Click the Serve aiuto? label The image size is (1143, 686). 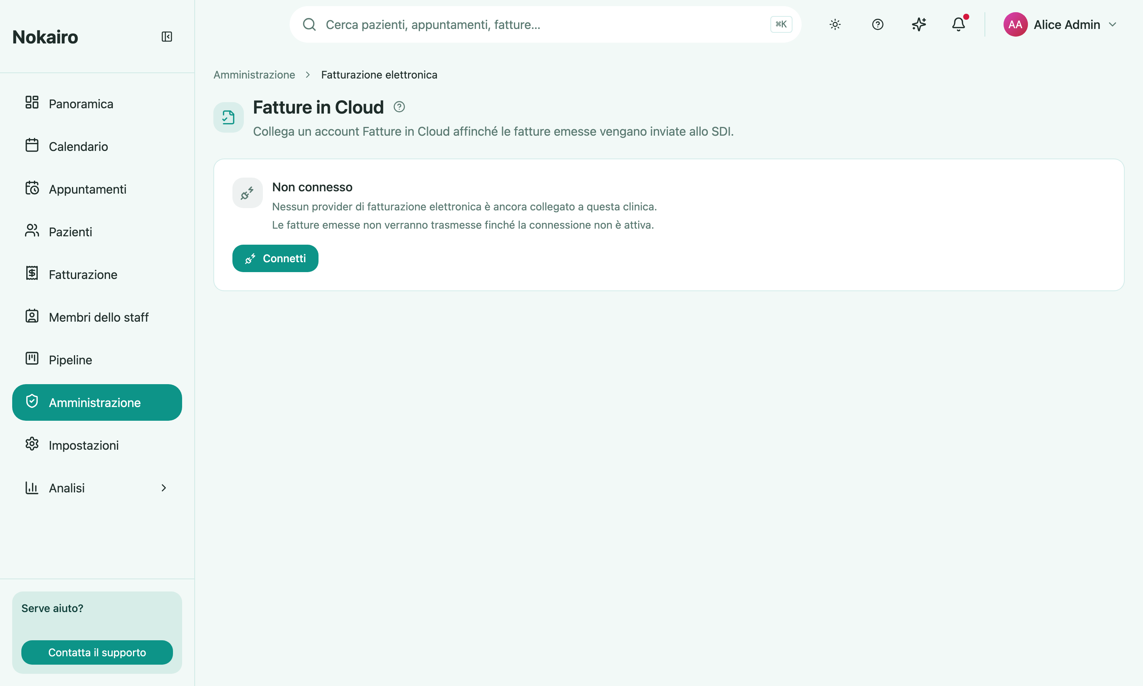[52, 608]
